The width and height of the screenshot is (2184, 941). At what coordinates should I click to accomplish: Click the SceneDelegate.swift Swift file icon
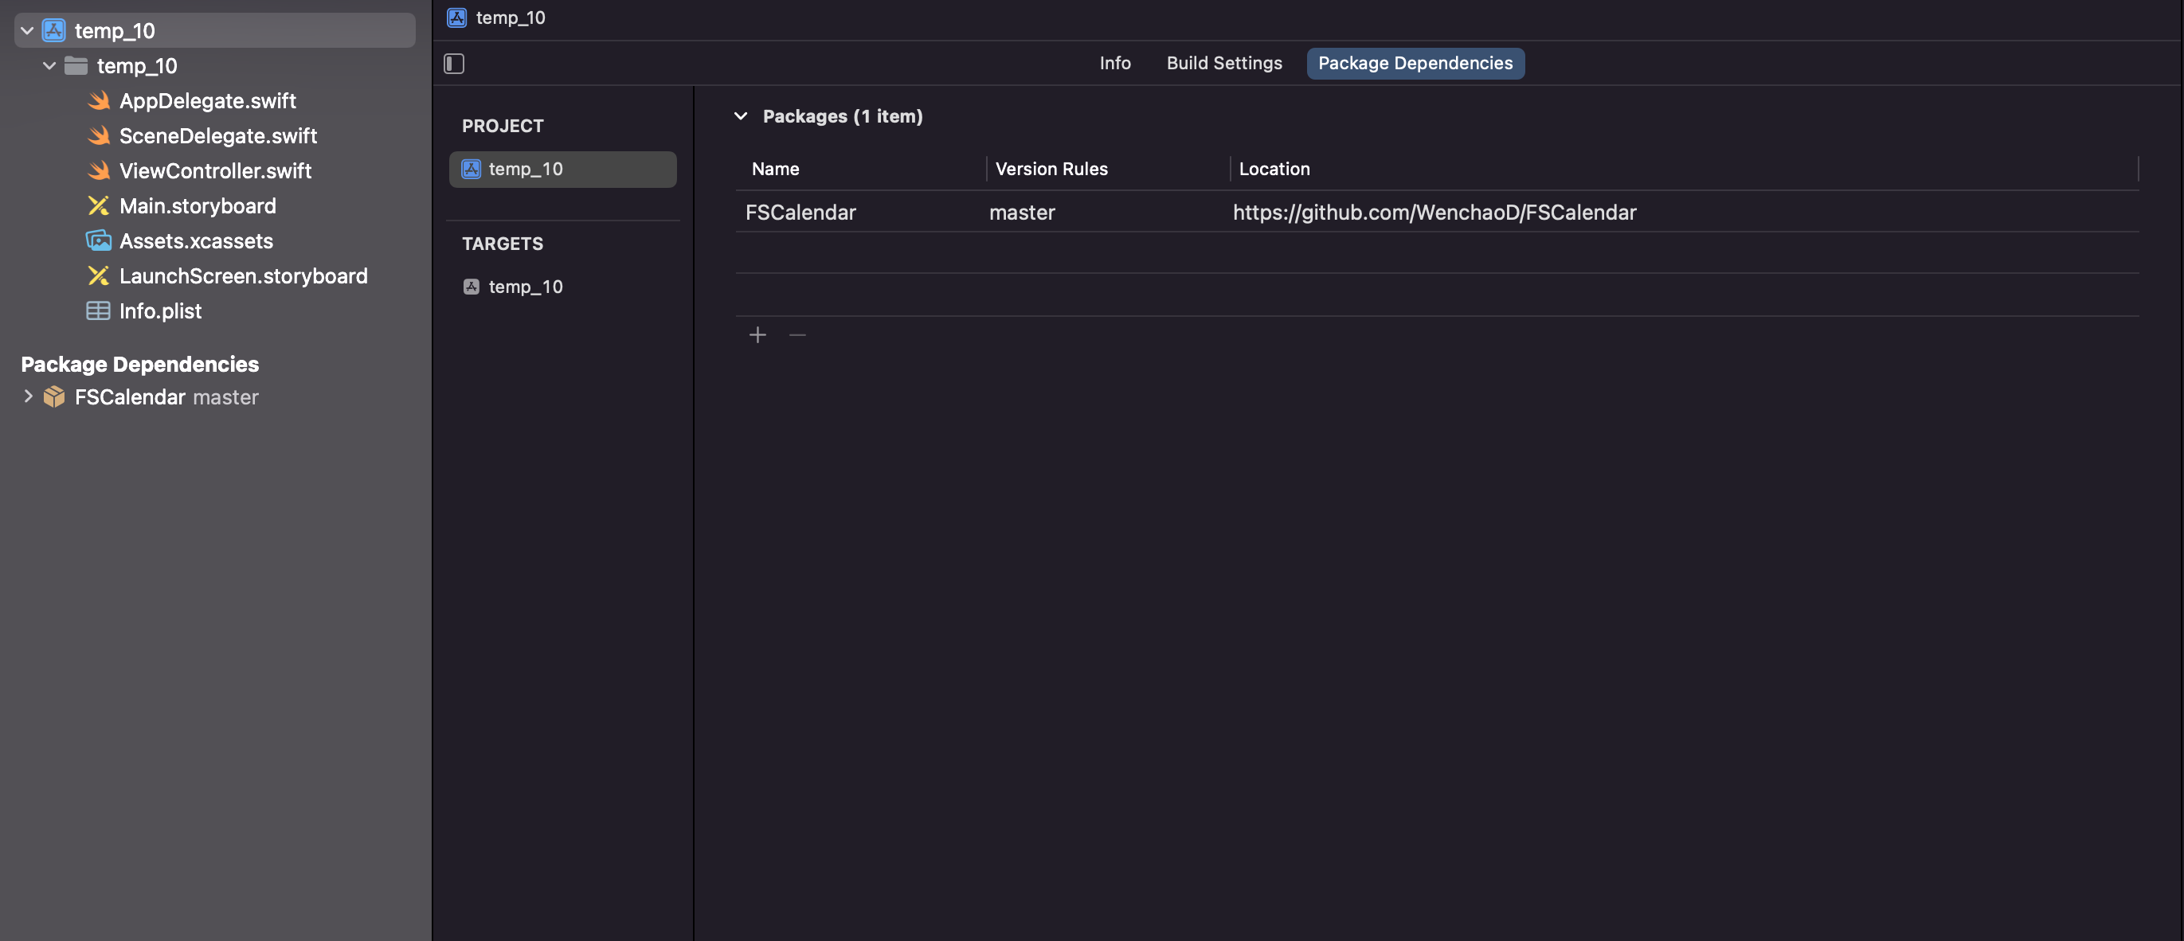[98, 135]
